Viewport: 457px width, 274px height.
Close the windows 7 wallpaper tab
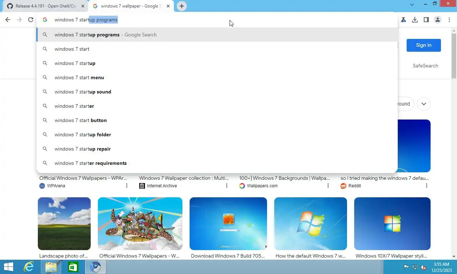168,6
